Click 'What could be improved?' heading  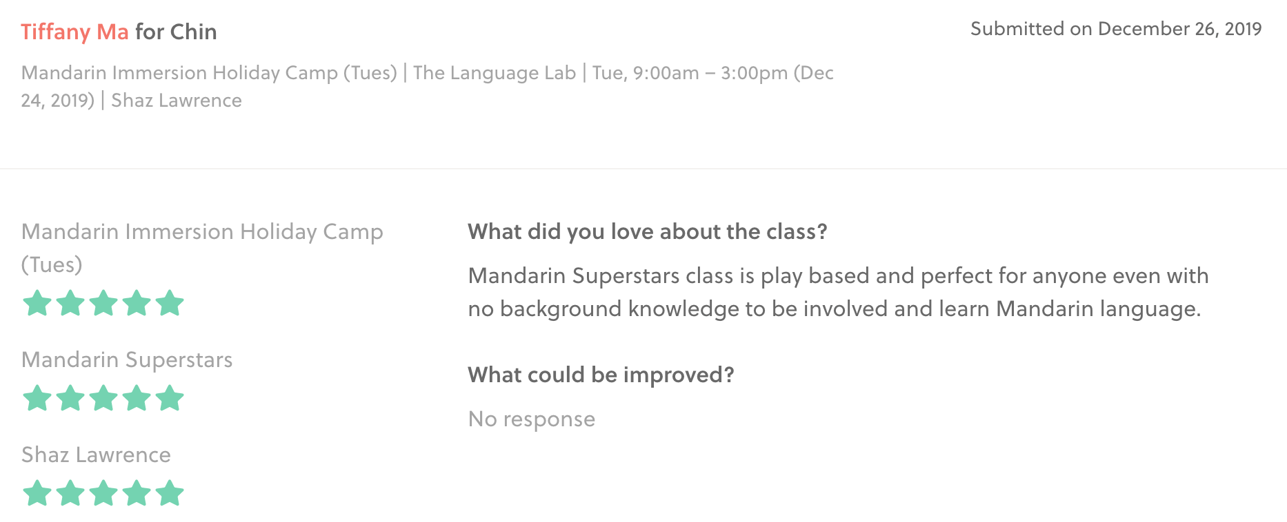coord(601,375)
